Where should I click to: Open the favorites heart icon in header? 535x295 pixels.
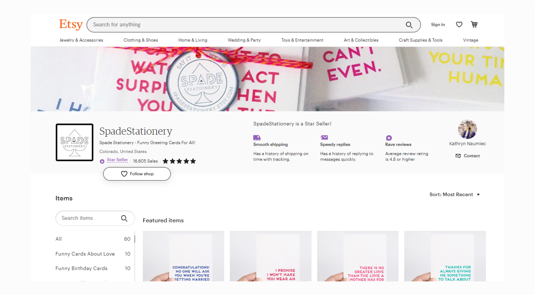459,25
